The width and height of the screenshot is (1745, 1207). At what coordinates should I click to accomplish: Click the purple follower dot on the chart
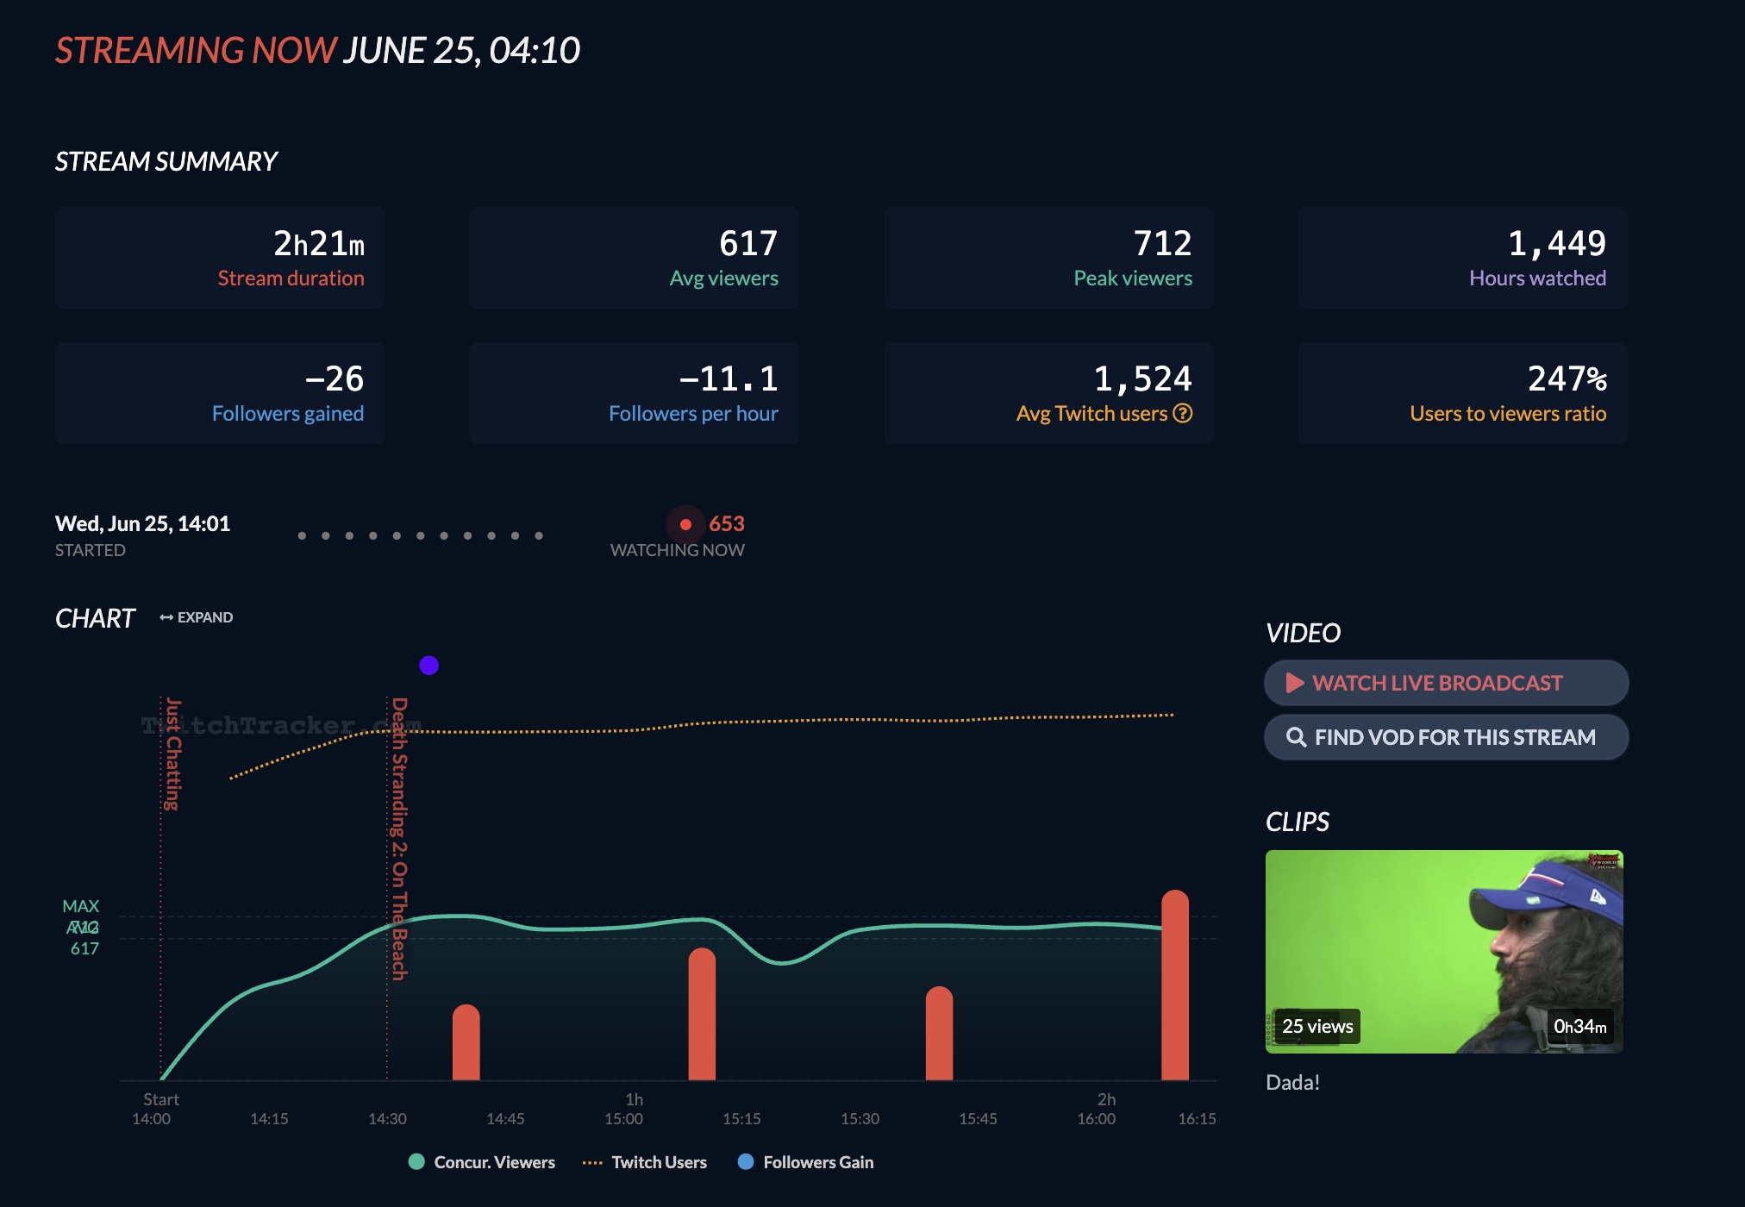click(428, 666)
